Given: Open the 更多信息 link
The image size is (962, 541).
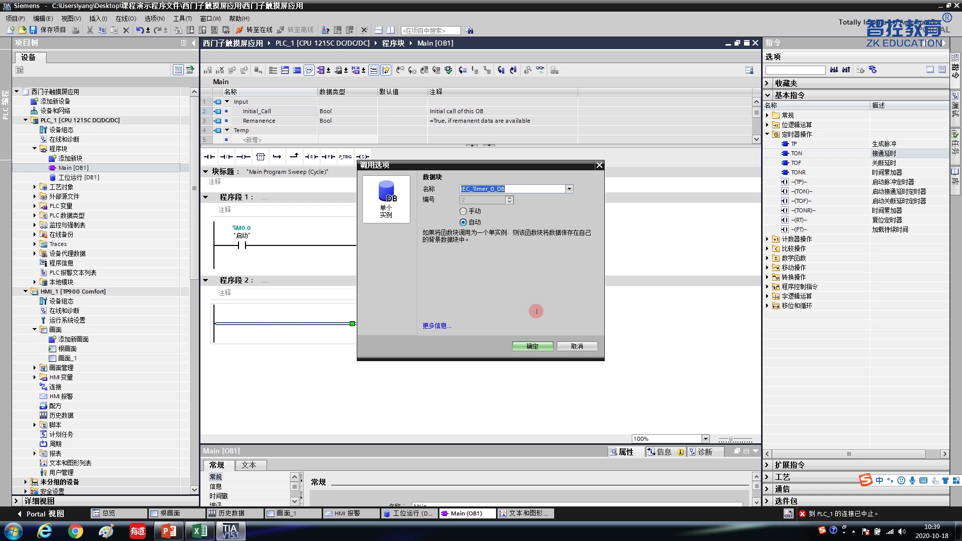Looking at the screenshot, I should 437,326.
